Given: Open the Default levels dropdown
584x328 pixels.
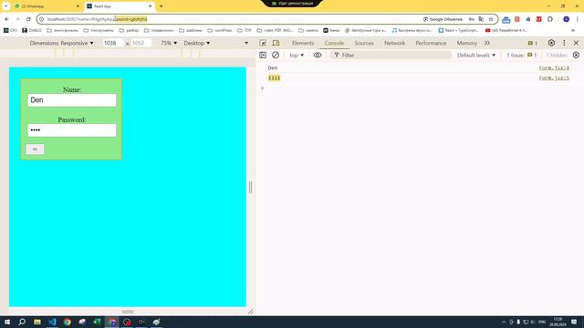Looking at the screenshot, I should 476,55.
